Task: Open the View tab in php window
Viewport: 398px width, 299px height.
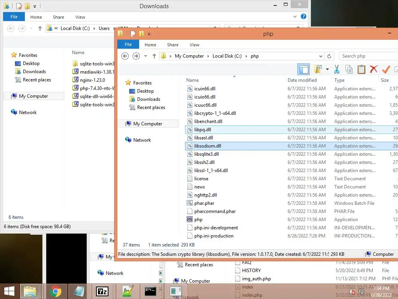Action: point(194,45)
